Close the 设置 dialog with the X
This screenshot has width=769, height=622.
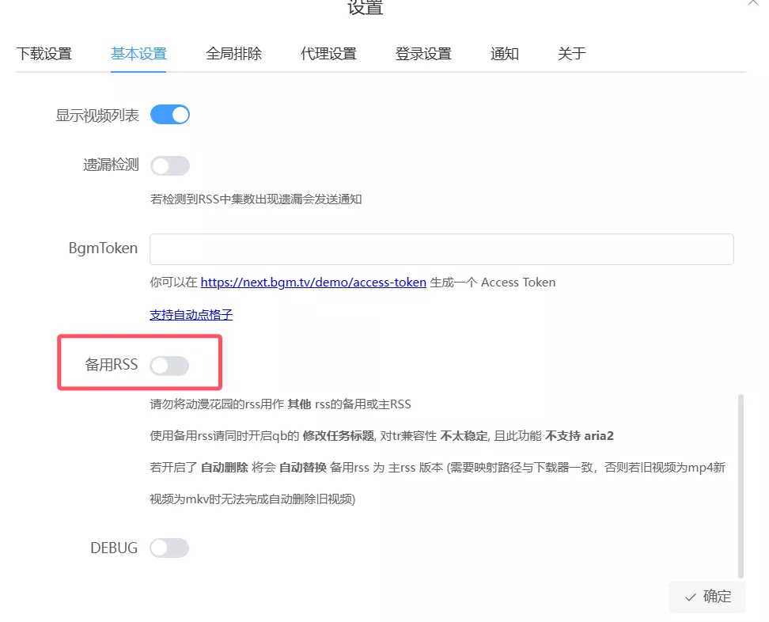click(755, 3)
